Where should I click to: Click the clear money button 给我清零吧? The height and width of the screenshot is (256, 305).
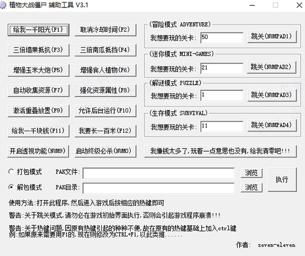220,151
